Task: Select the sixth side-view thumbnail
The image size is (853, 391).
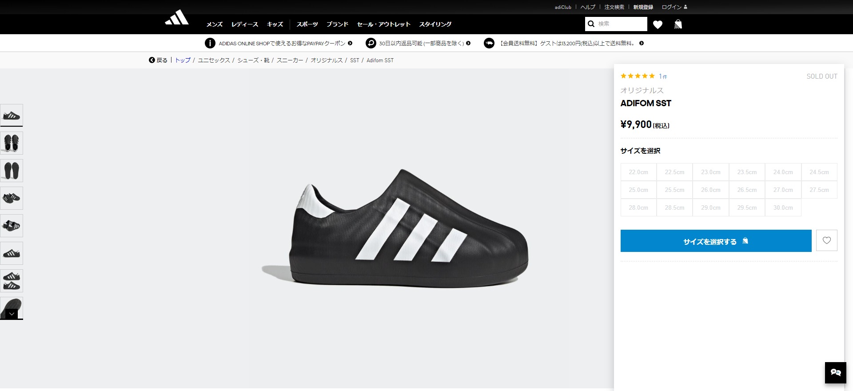Action: [12, 253]
